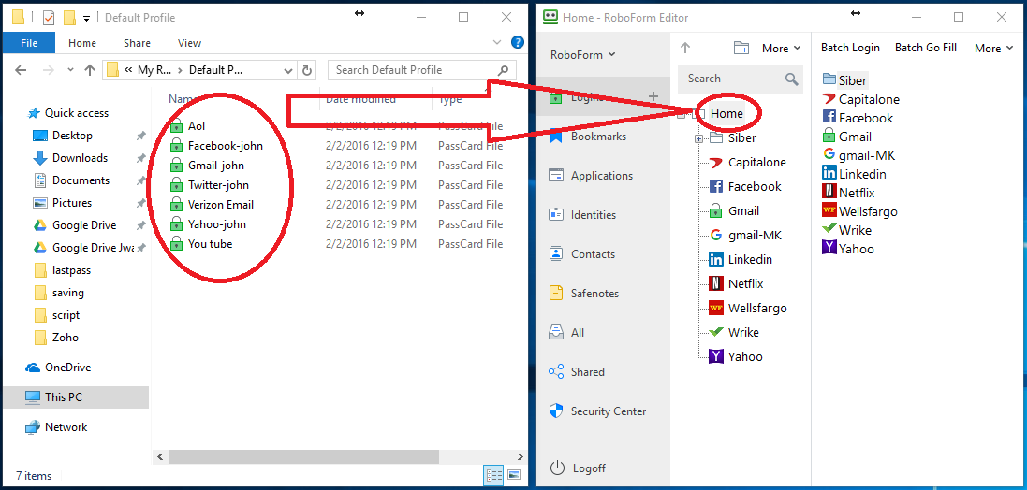Open the Bookmarks section in RoboForm
Viewport: 1027px width, 490px height.
click(586, 137)
